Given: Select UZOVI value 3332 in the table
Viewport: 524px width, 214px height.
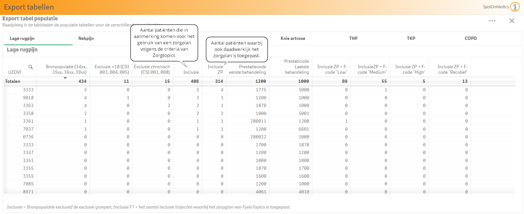Looking at the screenshot, I should coord(28,90).
